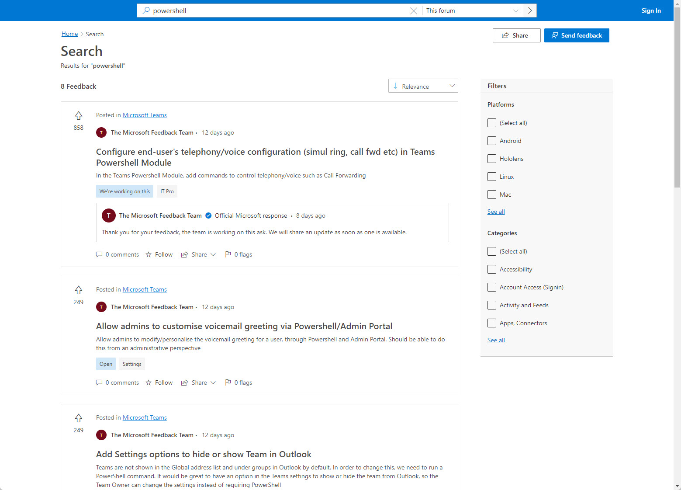Click the Send feedback button
This screenshot has width=681, height=490.
point(577,35)
